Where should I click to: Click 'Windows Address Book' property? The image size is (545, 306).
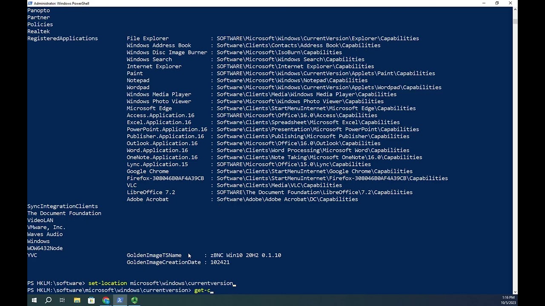(159, 45)
